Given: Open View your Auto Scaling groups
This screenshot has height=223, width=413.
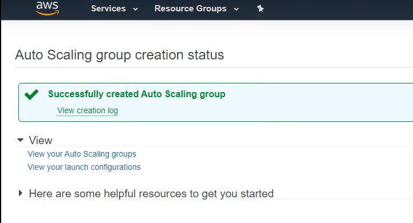Looking at the screenshot, I should (82, 154).
